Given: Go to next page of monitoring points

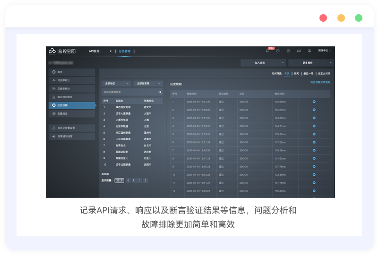Looking at the screenshot, I should [x=146, y=180].
